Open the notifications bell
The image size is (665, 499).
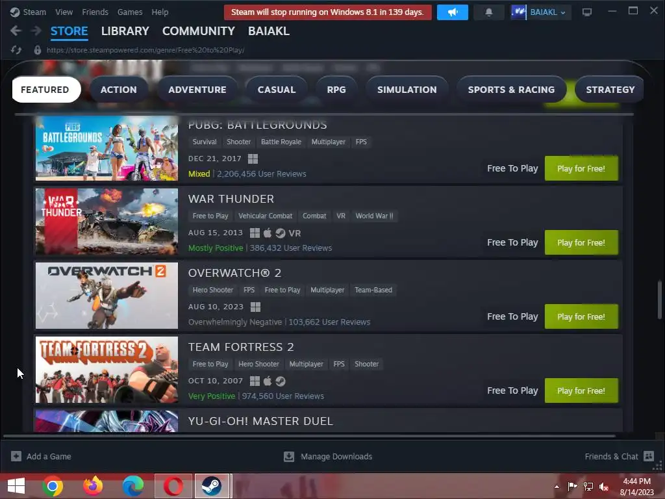click(x=488, y=12)
